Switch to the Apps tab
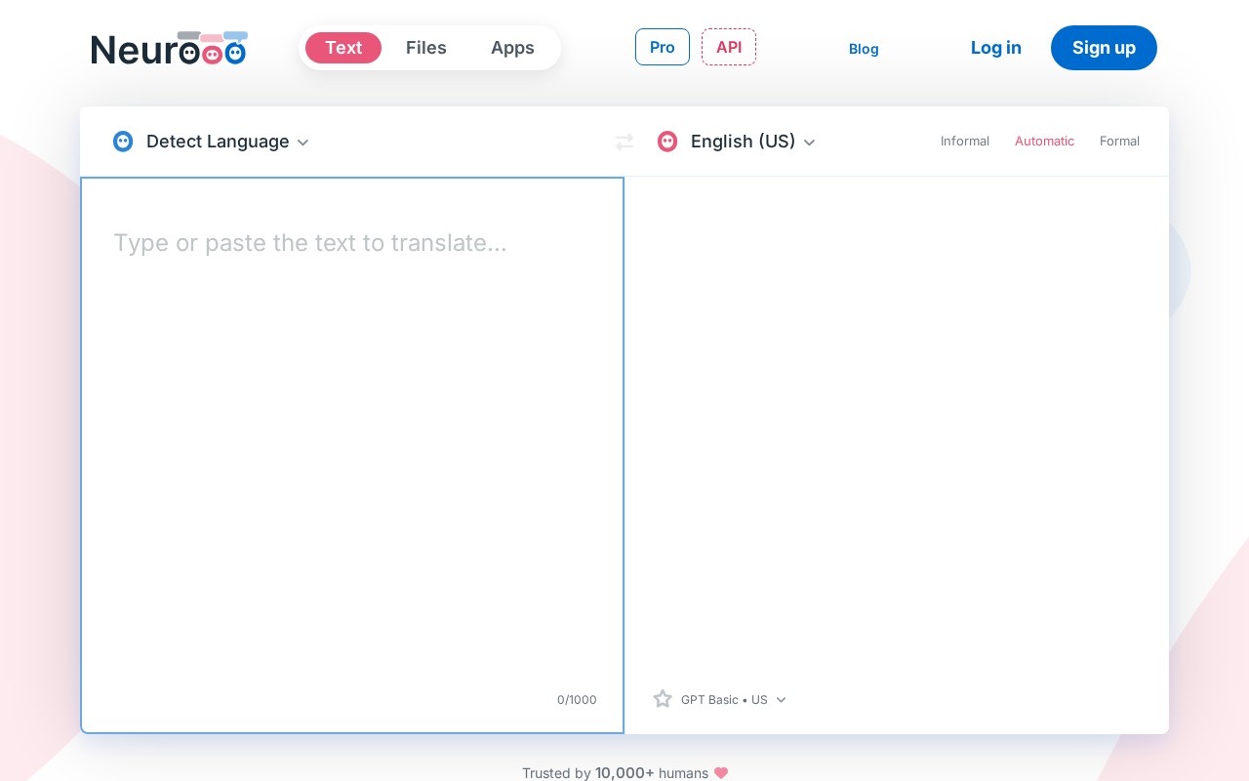Screen dimensions: 1249x781 [x=512, y=48]
